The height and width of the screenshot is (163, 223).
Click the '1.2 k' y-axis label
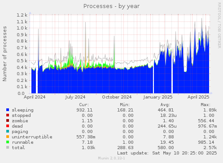click(x=22, y=15)
